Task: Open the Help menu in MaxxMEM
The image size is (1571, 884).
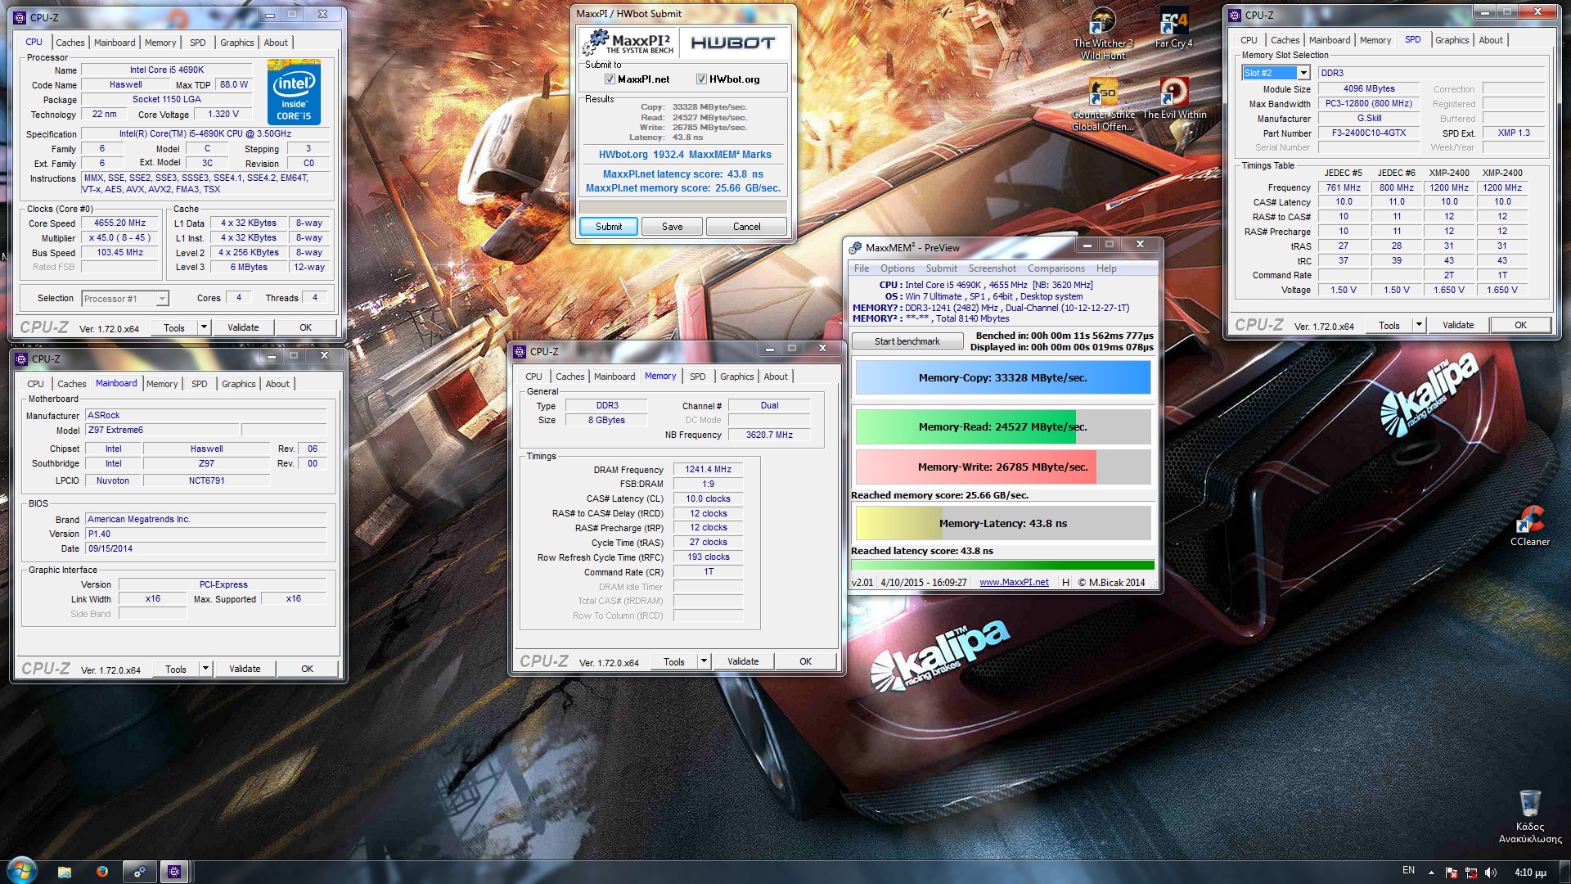Action: [x=1106, y=268]
